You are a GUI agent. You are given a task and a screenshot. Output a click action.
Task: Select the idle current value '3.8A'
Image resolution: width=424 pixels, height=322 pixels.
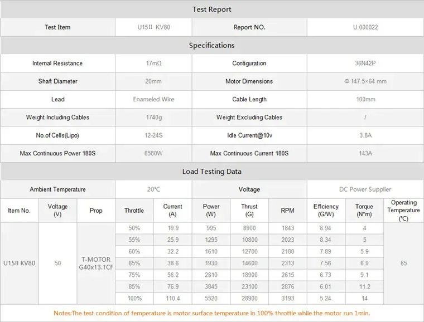pos(365,135)
